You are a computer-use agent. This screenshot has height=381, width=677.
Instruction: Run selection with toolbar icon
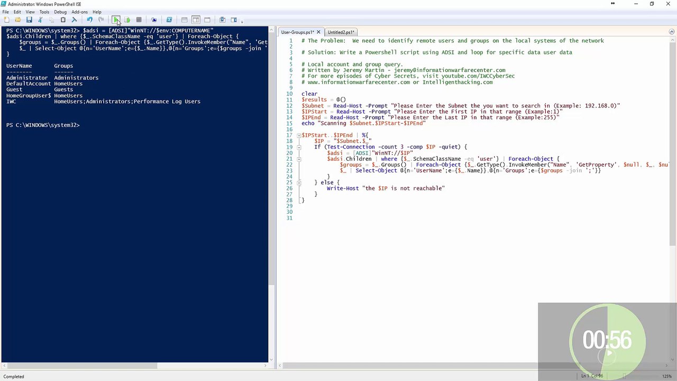(x=127, y=20)
